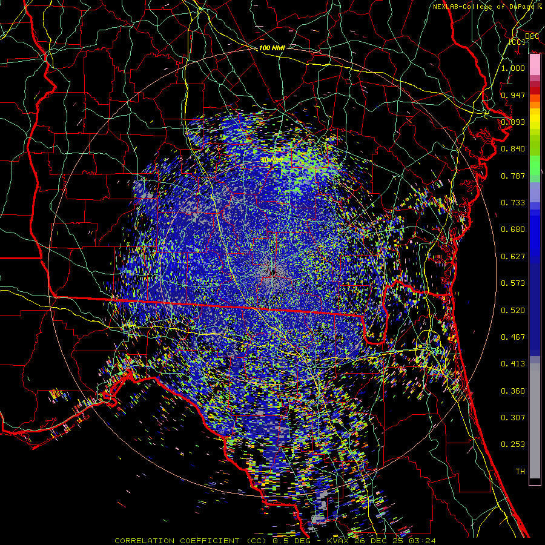
Task: Select the 1.000 scale value
Action: [x=513, y=68]
